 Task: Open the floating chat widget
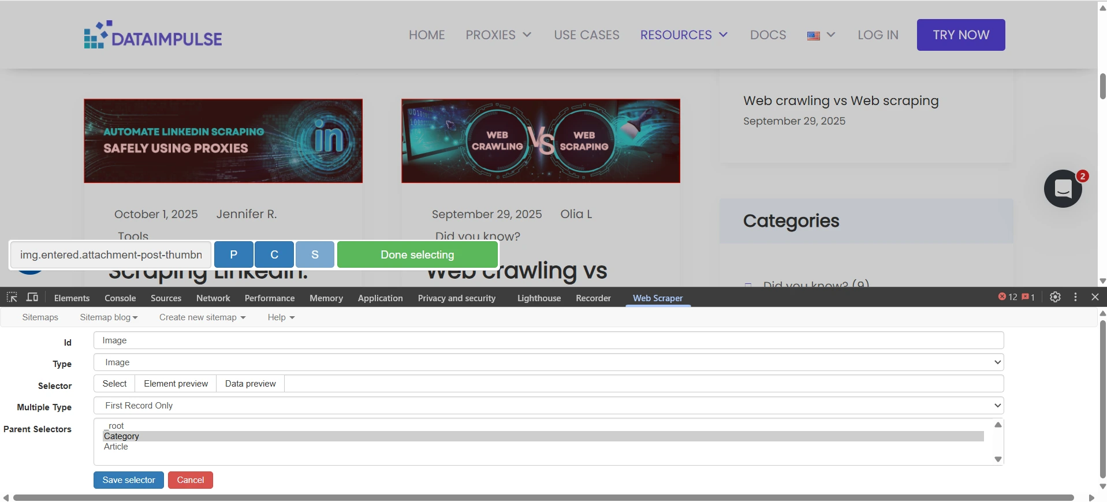point(1063,189)
